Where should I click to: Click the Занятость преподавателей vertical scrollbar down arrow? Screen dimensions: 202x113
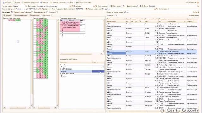click(32, 105)
